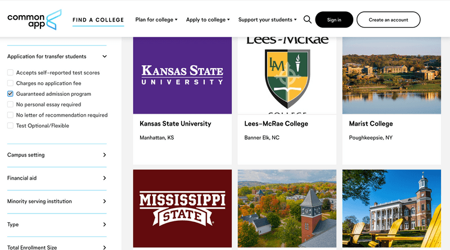The width and height of the screenshot is (450, 250).
Task: Open Find a College tab
Action: pyautogui.click(x=98, y=20)
